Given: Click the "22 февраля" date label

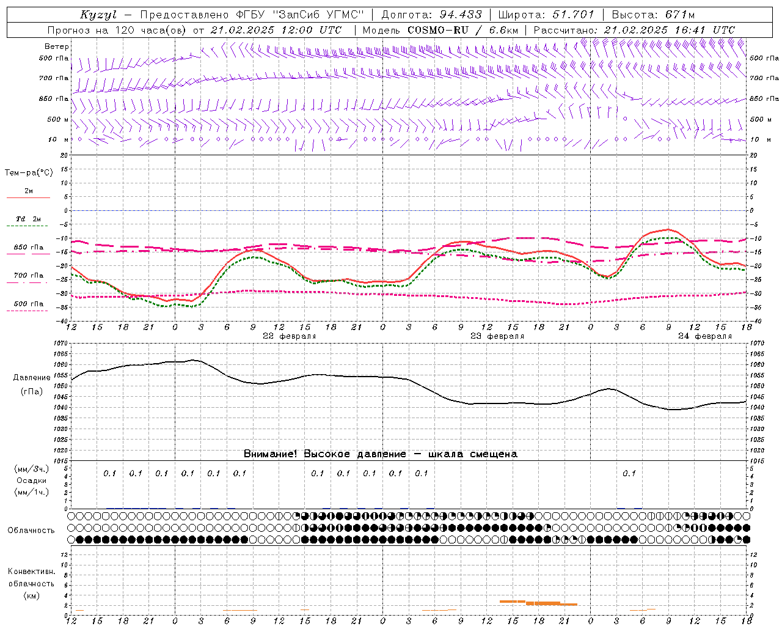Looking at the screenshot, I should [290, 336].
